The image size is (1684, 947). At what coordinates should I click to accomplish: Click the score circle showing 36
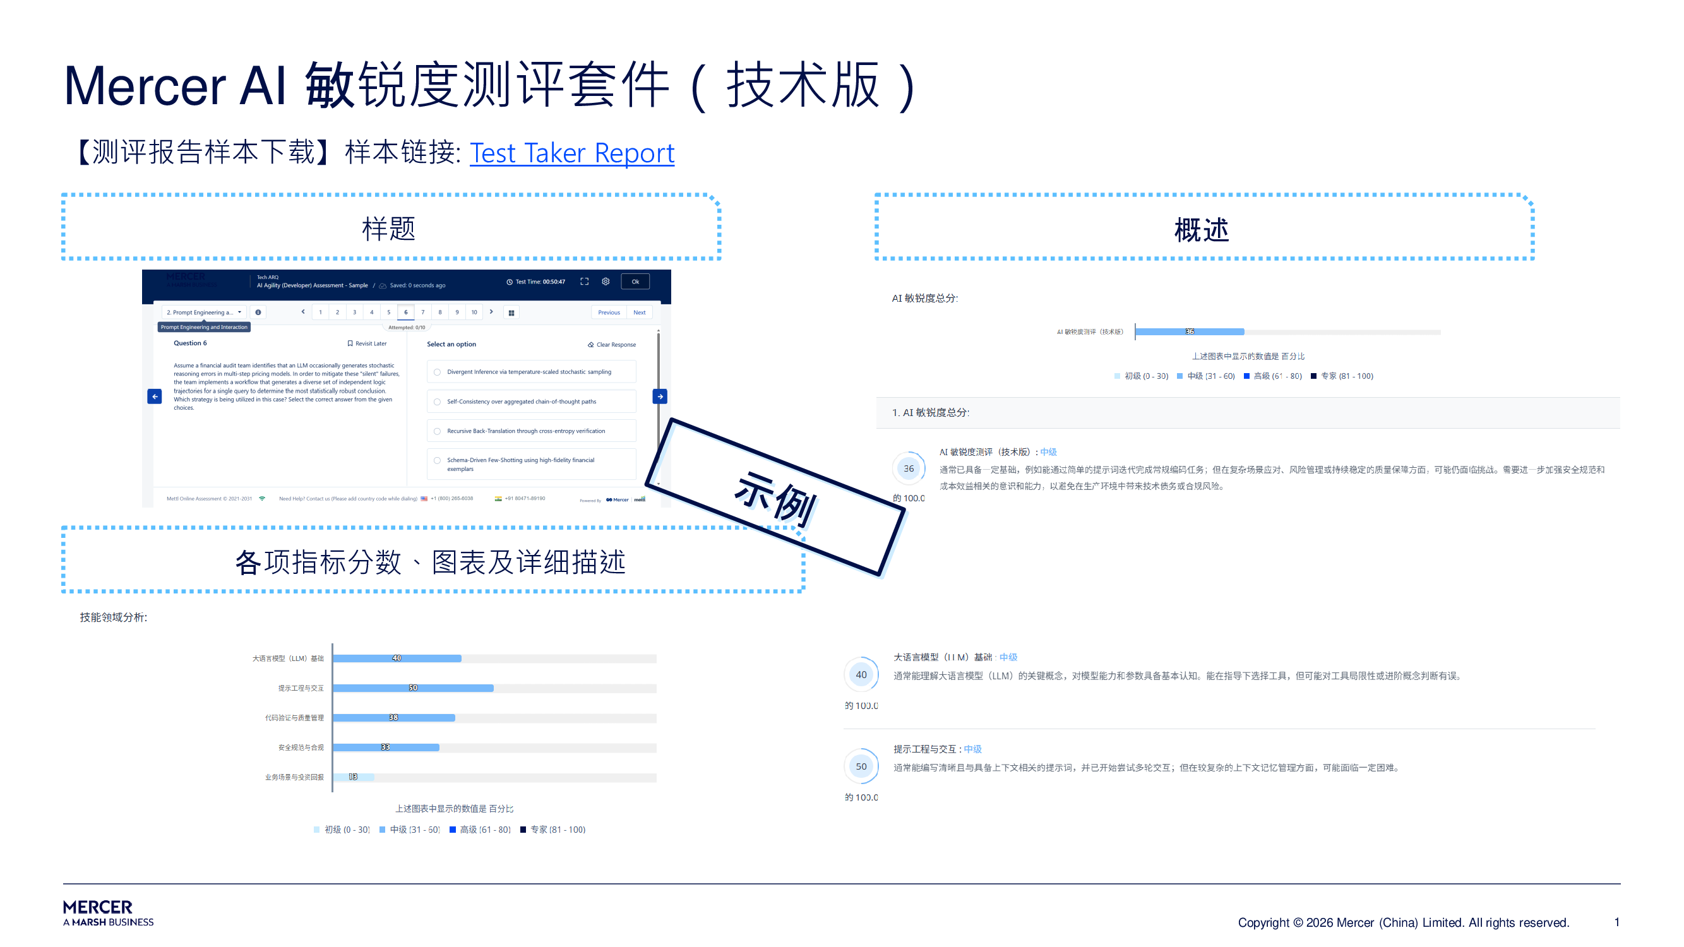(x=909, y=468)
